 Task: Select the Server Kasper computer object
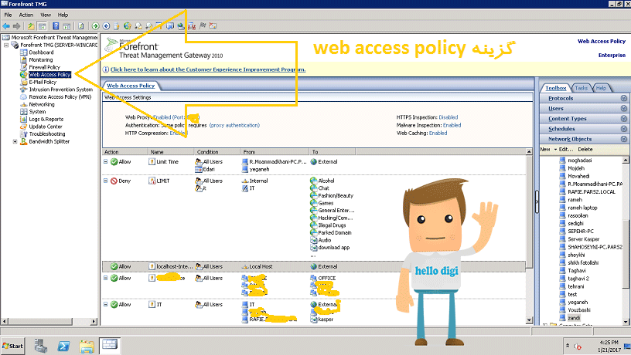click(x=583, y=239)
